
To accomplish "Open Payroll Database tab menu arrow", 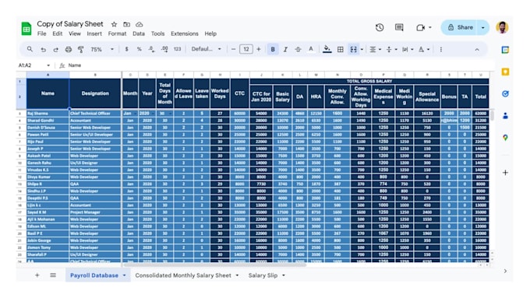I will [125, 275].
